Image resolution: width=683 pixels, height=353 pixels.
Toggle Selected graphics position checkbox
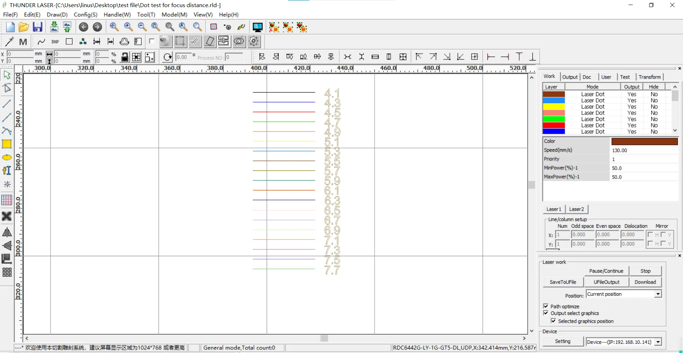point(553,321)
